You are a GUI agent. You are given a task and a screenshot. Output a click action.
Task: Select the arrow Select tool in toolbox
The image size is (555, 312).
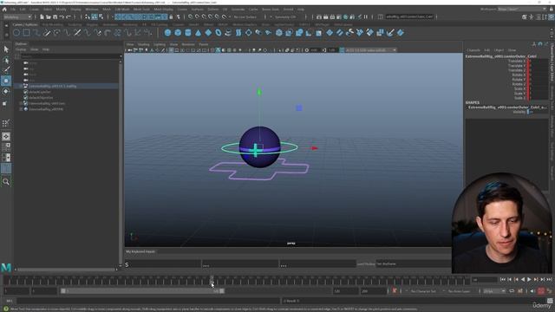point(6,49)
